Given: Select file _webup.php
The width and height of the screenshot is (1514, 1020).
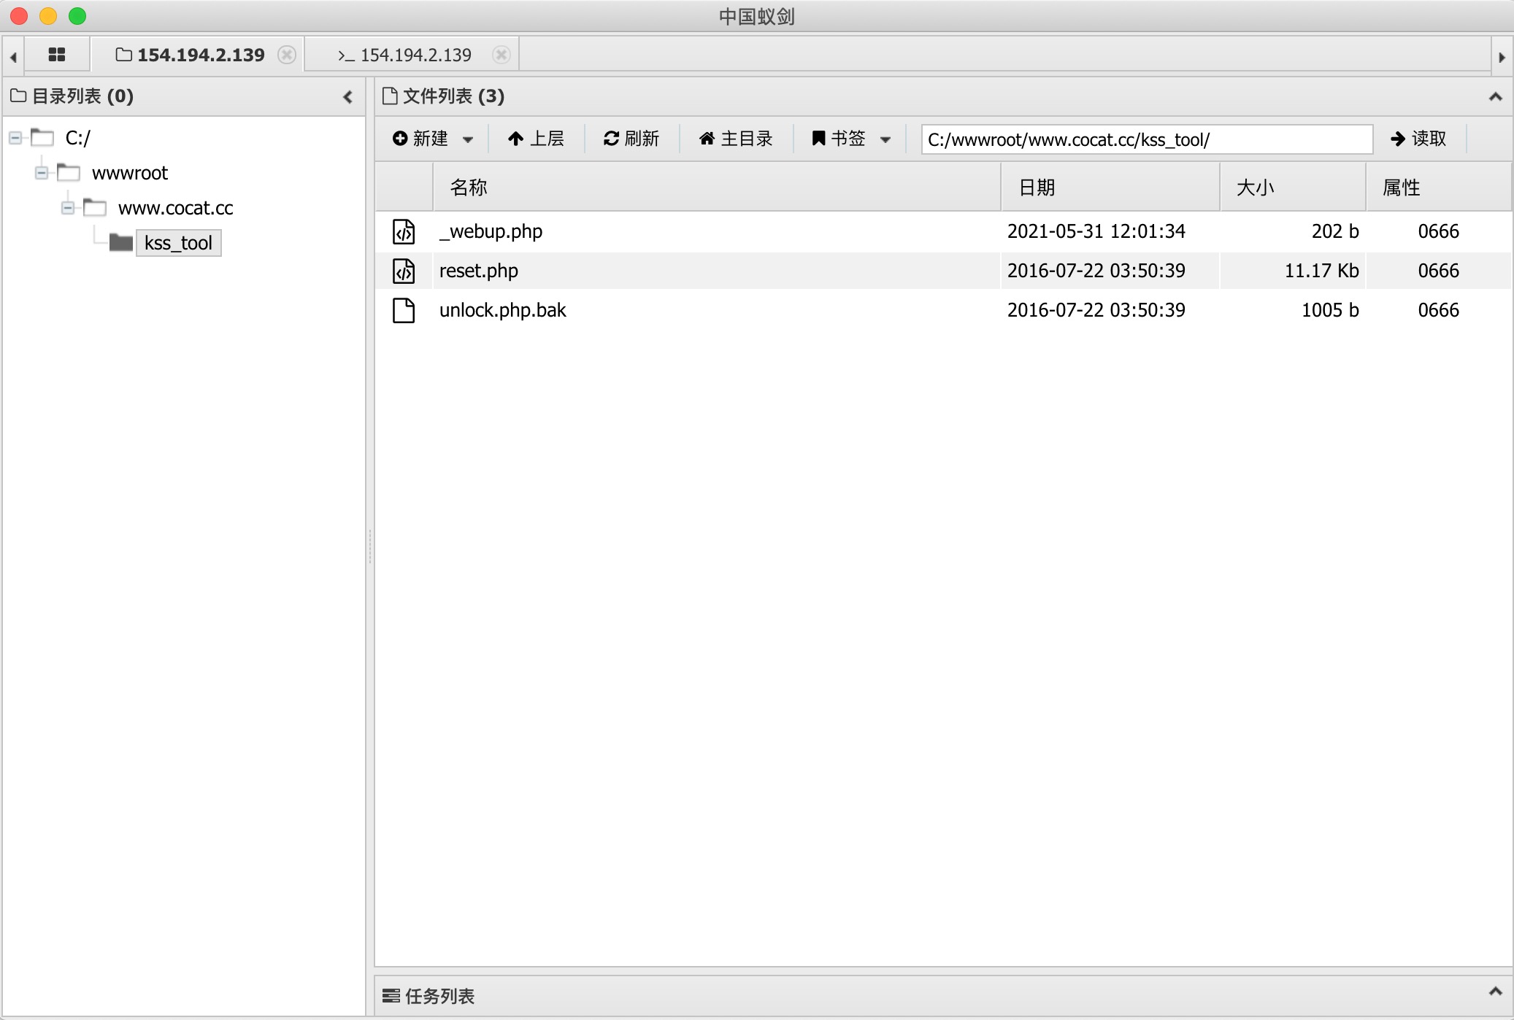Looking at the screenshot, I should (x=491, y=231).
